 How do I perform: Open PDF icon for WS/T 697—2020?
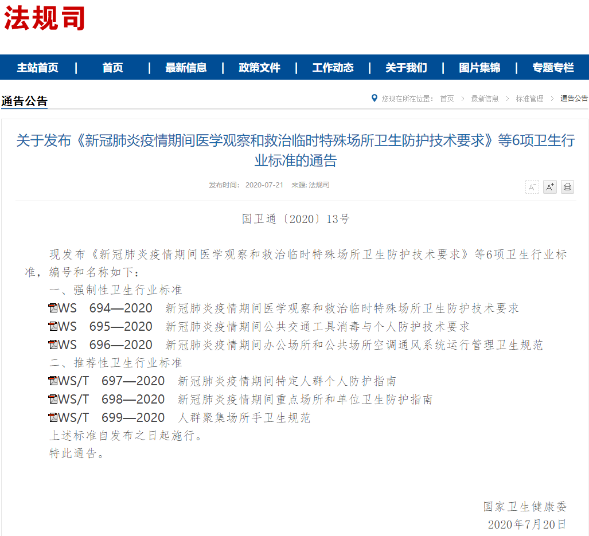click(53, 381)
